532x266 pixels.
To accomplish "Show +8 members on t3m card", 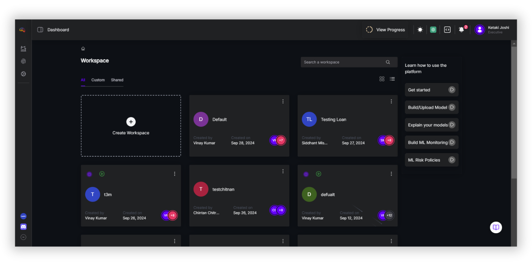I will click(173, 215).
